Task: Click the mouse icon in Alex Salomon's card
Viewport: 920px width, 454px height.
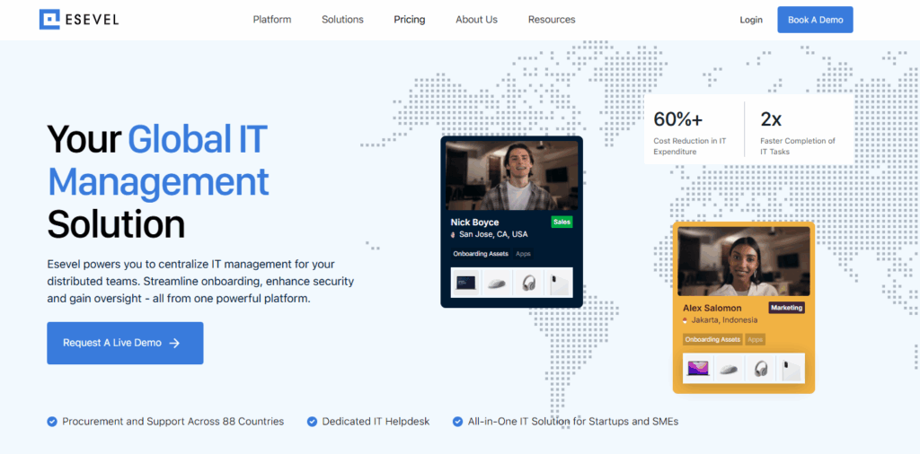Action: point(729,368)
